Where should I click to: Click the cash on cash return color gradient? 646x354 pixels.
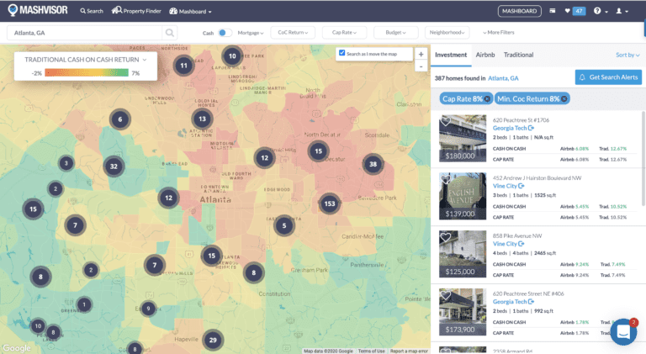pos(86,73)
